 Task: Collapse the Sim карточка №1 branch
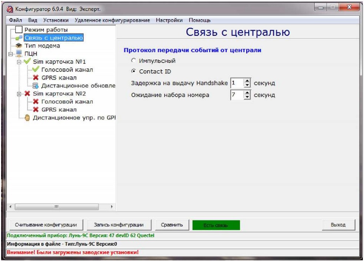(19, 62)
